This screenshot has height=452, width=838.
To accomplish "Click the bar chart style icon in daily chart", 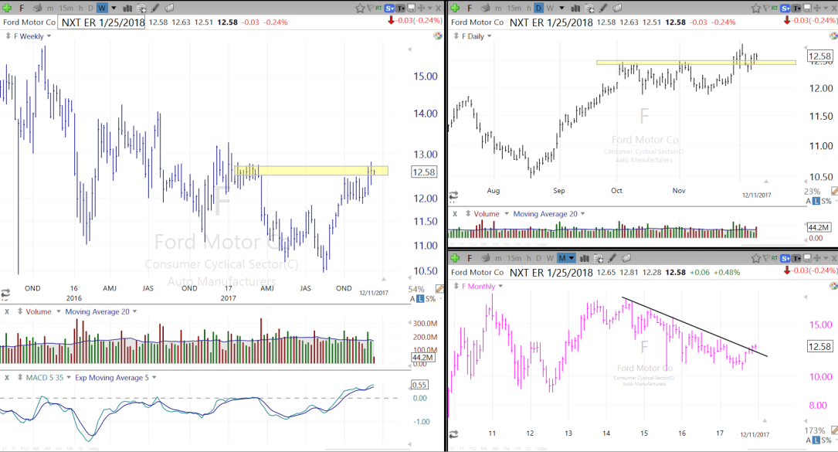I will point(575,8).
